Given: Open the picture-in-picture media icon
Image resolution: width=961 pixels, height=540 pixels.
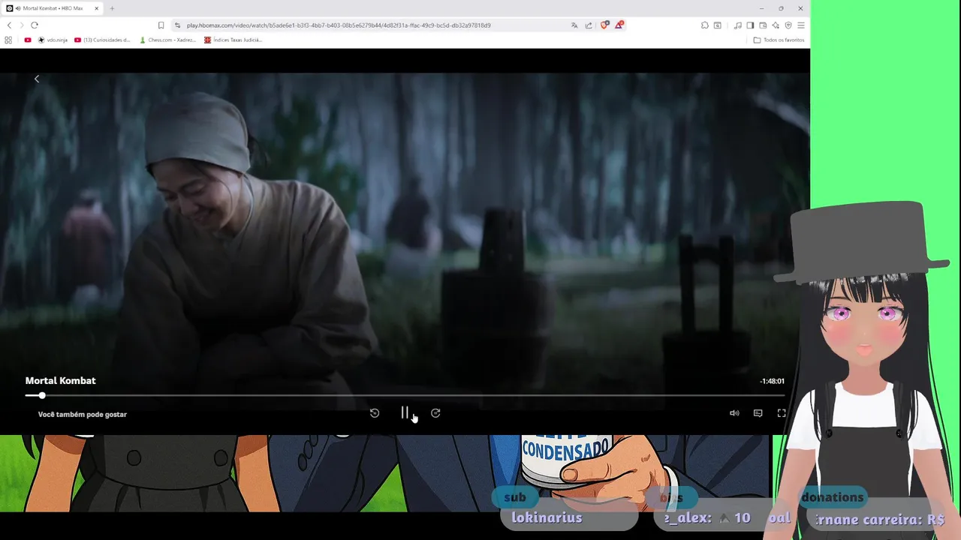Looking at the screenshot, I should (718, 25).
